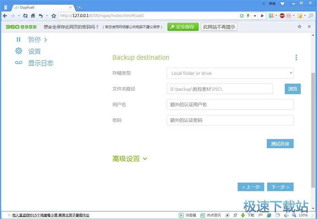Viewport: 317px width, 219px height.
Task: Go to the previous step with 上一步
Action: pos(251,187)
